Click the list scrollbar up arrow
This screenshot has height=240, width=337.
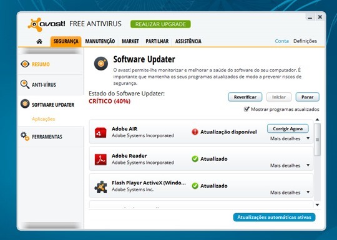(317, 120)
